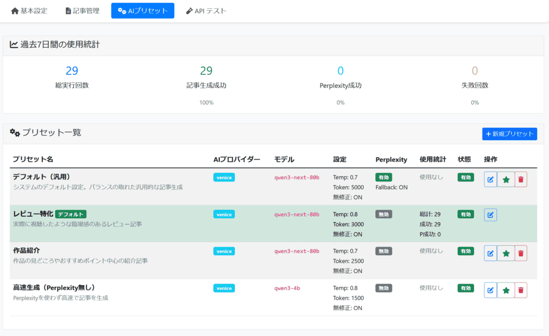Set デフォルト（汎用） as default with star
The height and width of the screenshot is (336, 549).
pyautogui.click(x=506, y=179)
